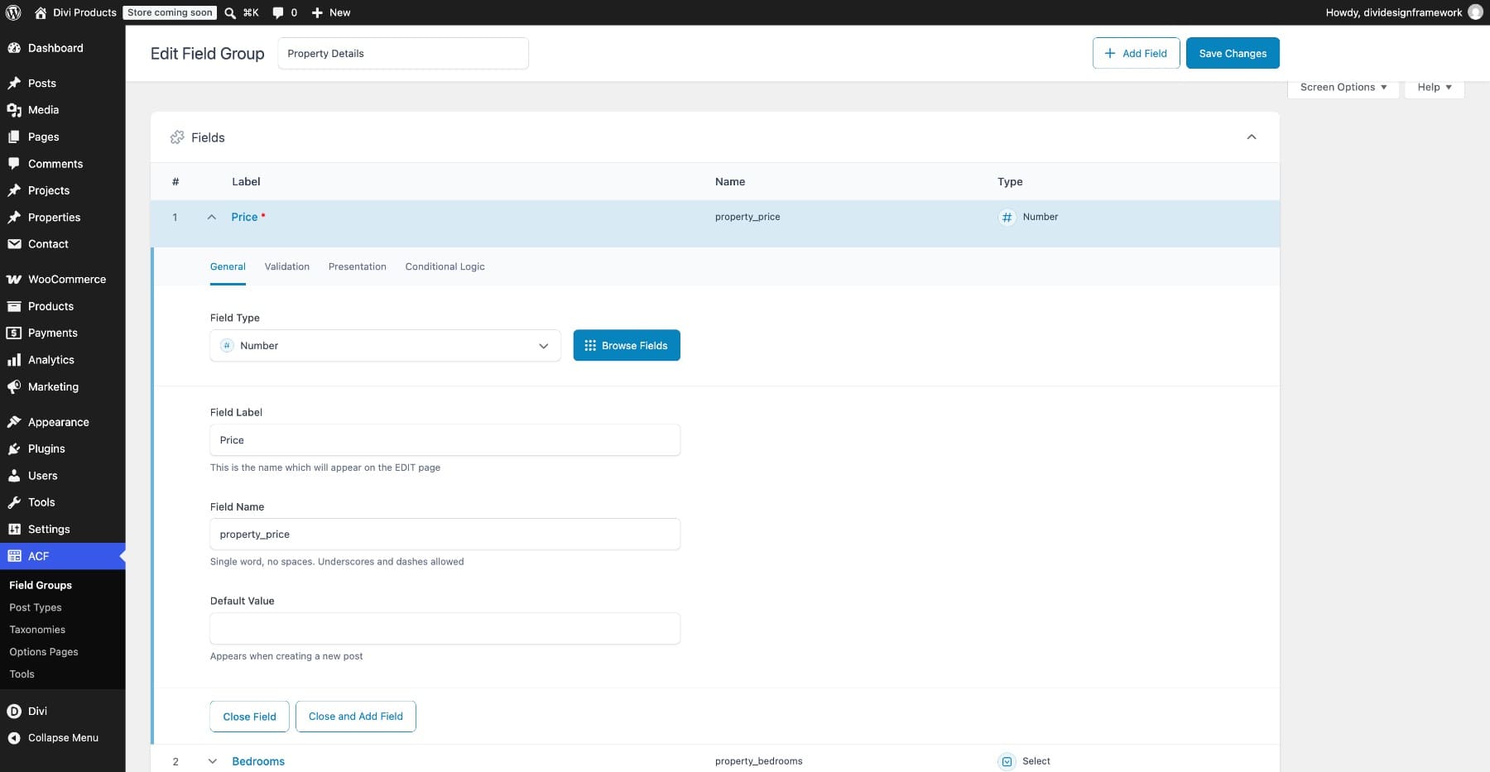The height and width of the screenshot is (772, 1490).
Task: Open Field Groups submenu item
Action: click(x=41, y=585)
